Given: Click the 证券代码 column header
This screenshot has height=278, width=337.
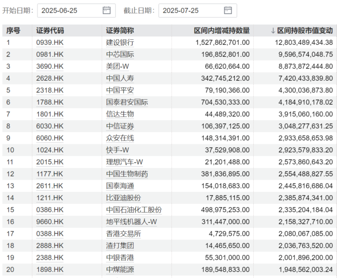Looking at the screenshot, I should click(50, 31).
